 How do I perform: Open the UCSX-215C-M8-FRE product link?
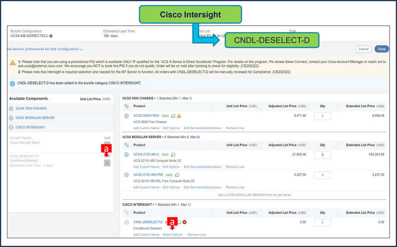pos(148,175)
